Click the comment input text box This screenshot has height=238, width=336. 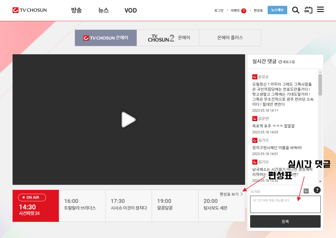pos(285,204)
